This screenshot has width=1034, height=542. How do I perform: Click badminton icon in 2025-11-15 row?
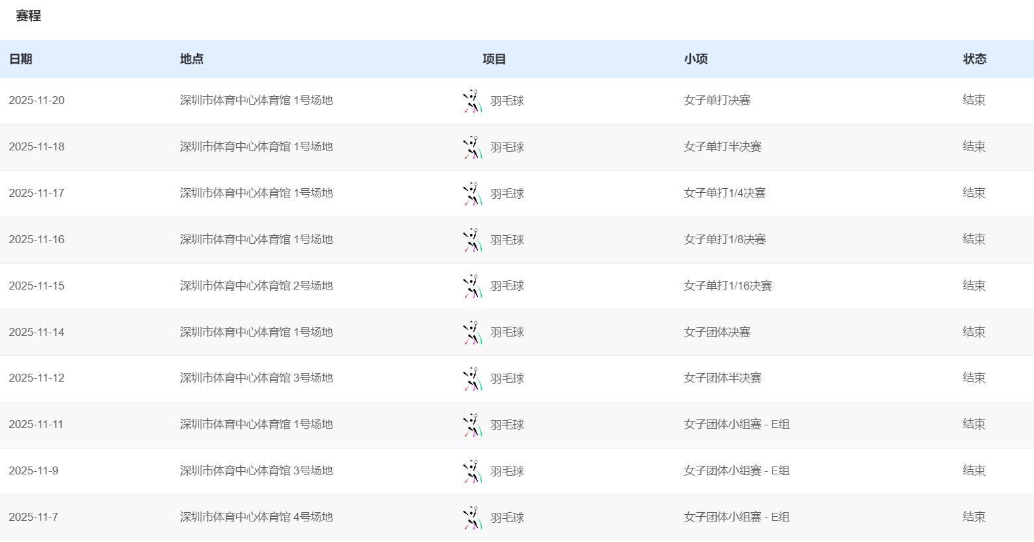[473, 286]
